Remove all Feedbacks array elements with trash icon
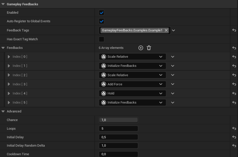The width and height of the screenshot is (238, 157). click(x=149, y=48)
